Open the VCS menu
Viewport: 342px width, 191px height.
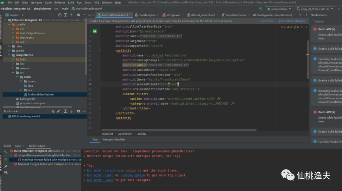point(97,3)
